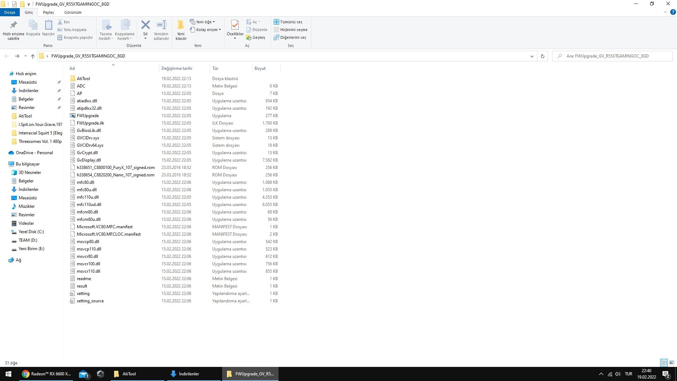Click the Yeniden adlandır rename icon
Screen dimensions: 677x381
[x=161, y=25]
